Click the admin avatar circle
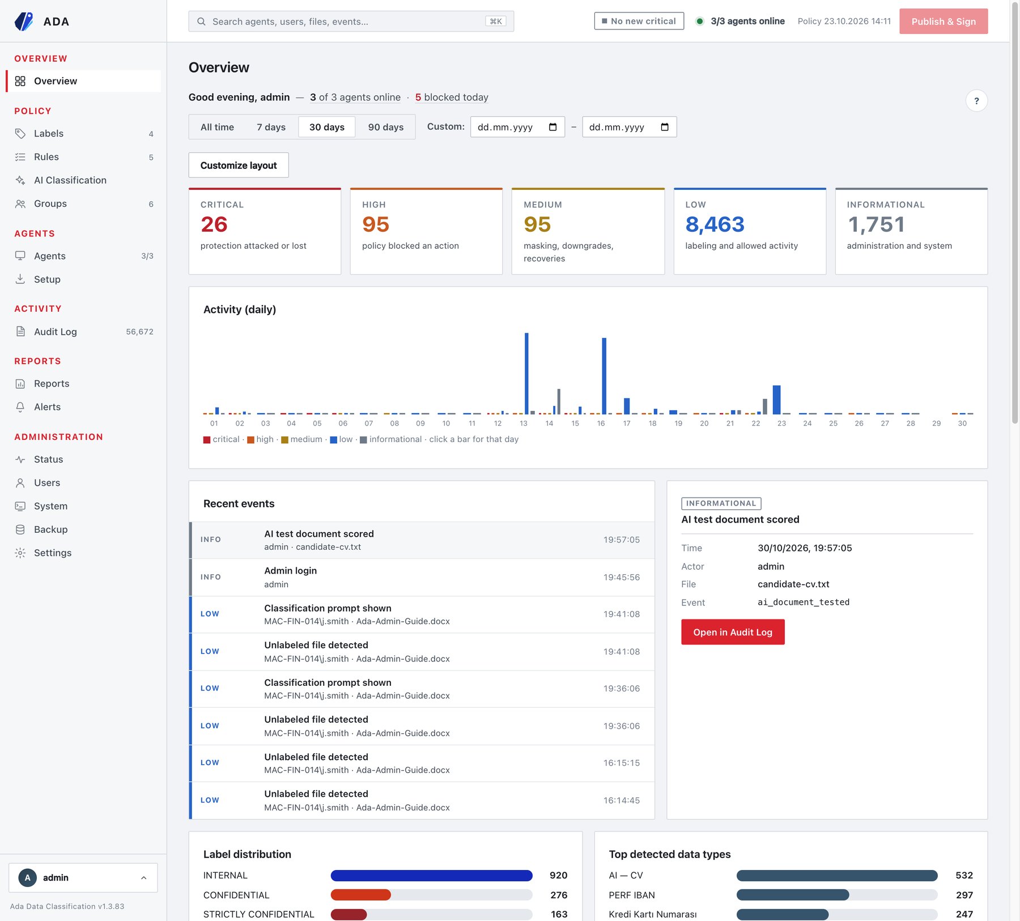Viewport: 1020px width, 921px height. tap(27, 877)
